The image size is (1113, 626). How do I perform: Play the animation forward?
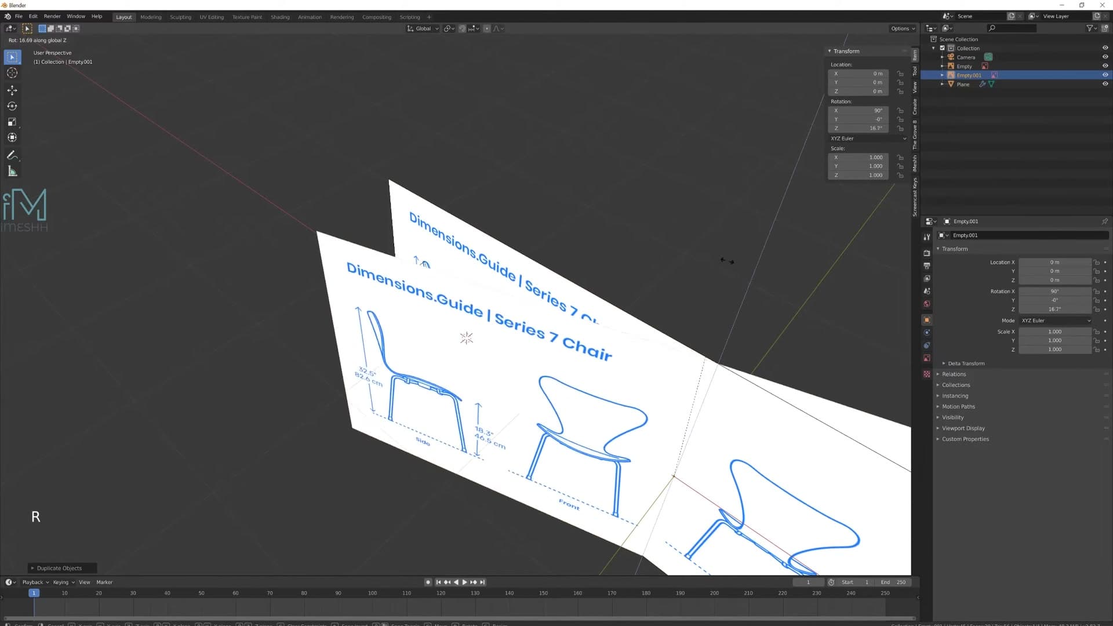pos(465,582)
